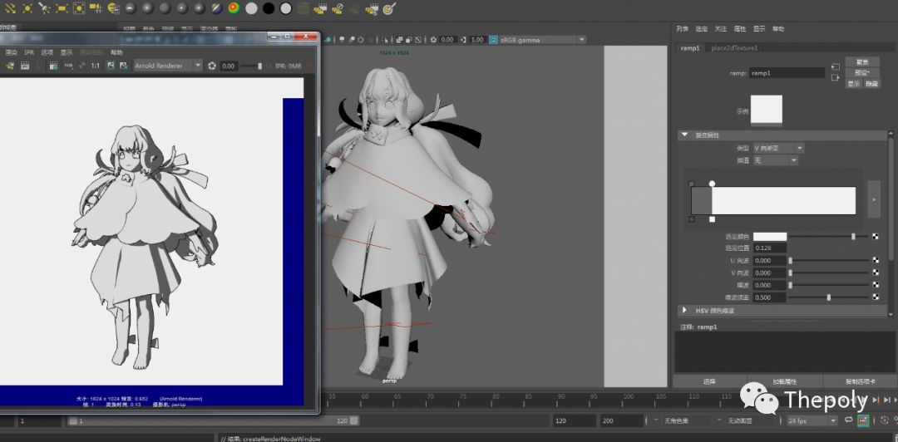Click the white selected color swatch
This screenshot has height=442, width=898.
pos(769,237)
